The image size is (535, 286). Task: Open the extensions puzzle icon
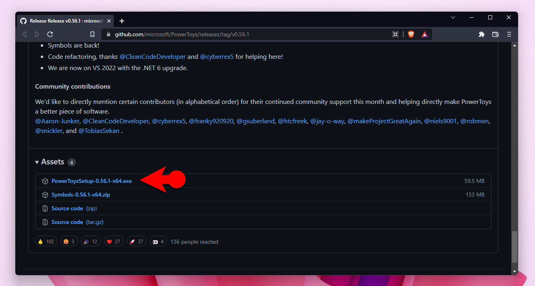[x=481, y=34]
